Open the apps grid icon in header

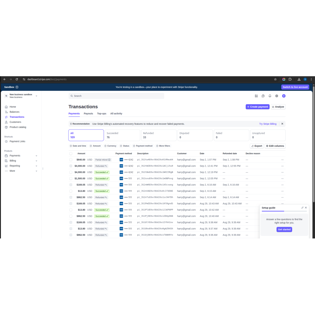[x=256, y=96]
